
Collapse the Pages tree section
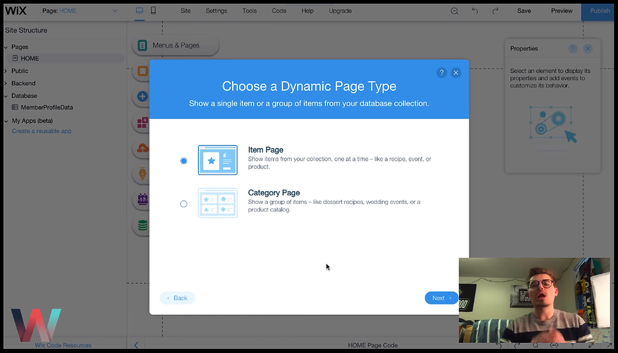point(6,47)
